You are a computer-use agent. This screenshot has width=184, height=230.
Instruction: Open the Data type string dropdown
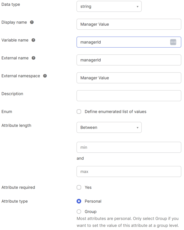click(x=109, y=6)
